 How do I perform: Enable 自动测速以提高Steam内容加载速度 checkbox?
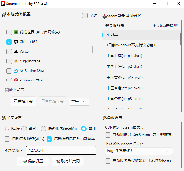point(108,135)
